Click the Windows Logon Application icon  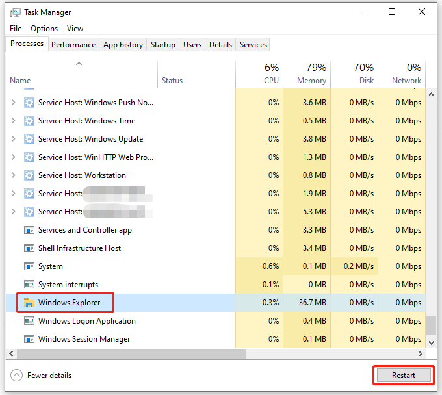tap(29, 321)
